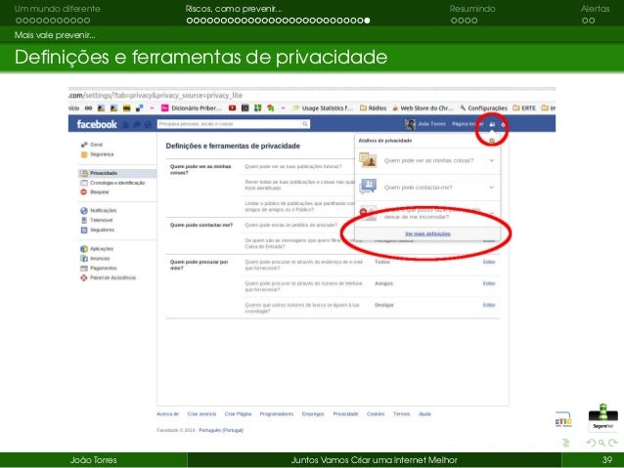Viewport: 624px width, 468px height.
Task: Click the slide forward curved-arrow navigation icon
Action: pos(613,443)
